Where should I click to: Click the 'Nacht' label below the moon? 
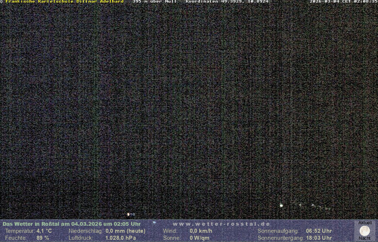(365, 238)
